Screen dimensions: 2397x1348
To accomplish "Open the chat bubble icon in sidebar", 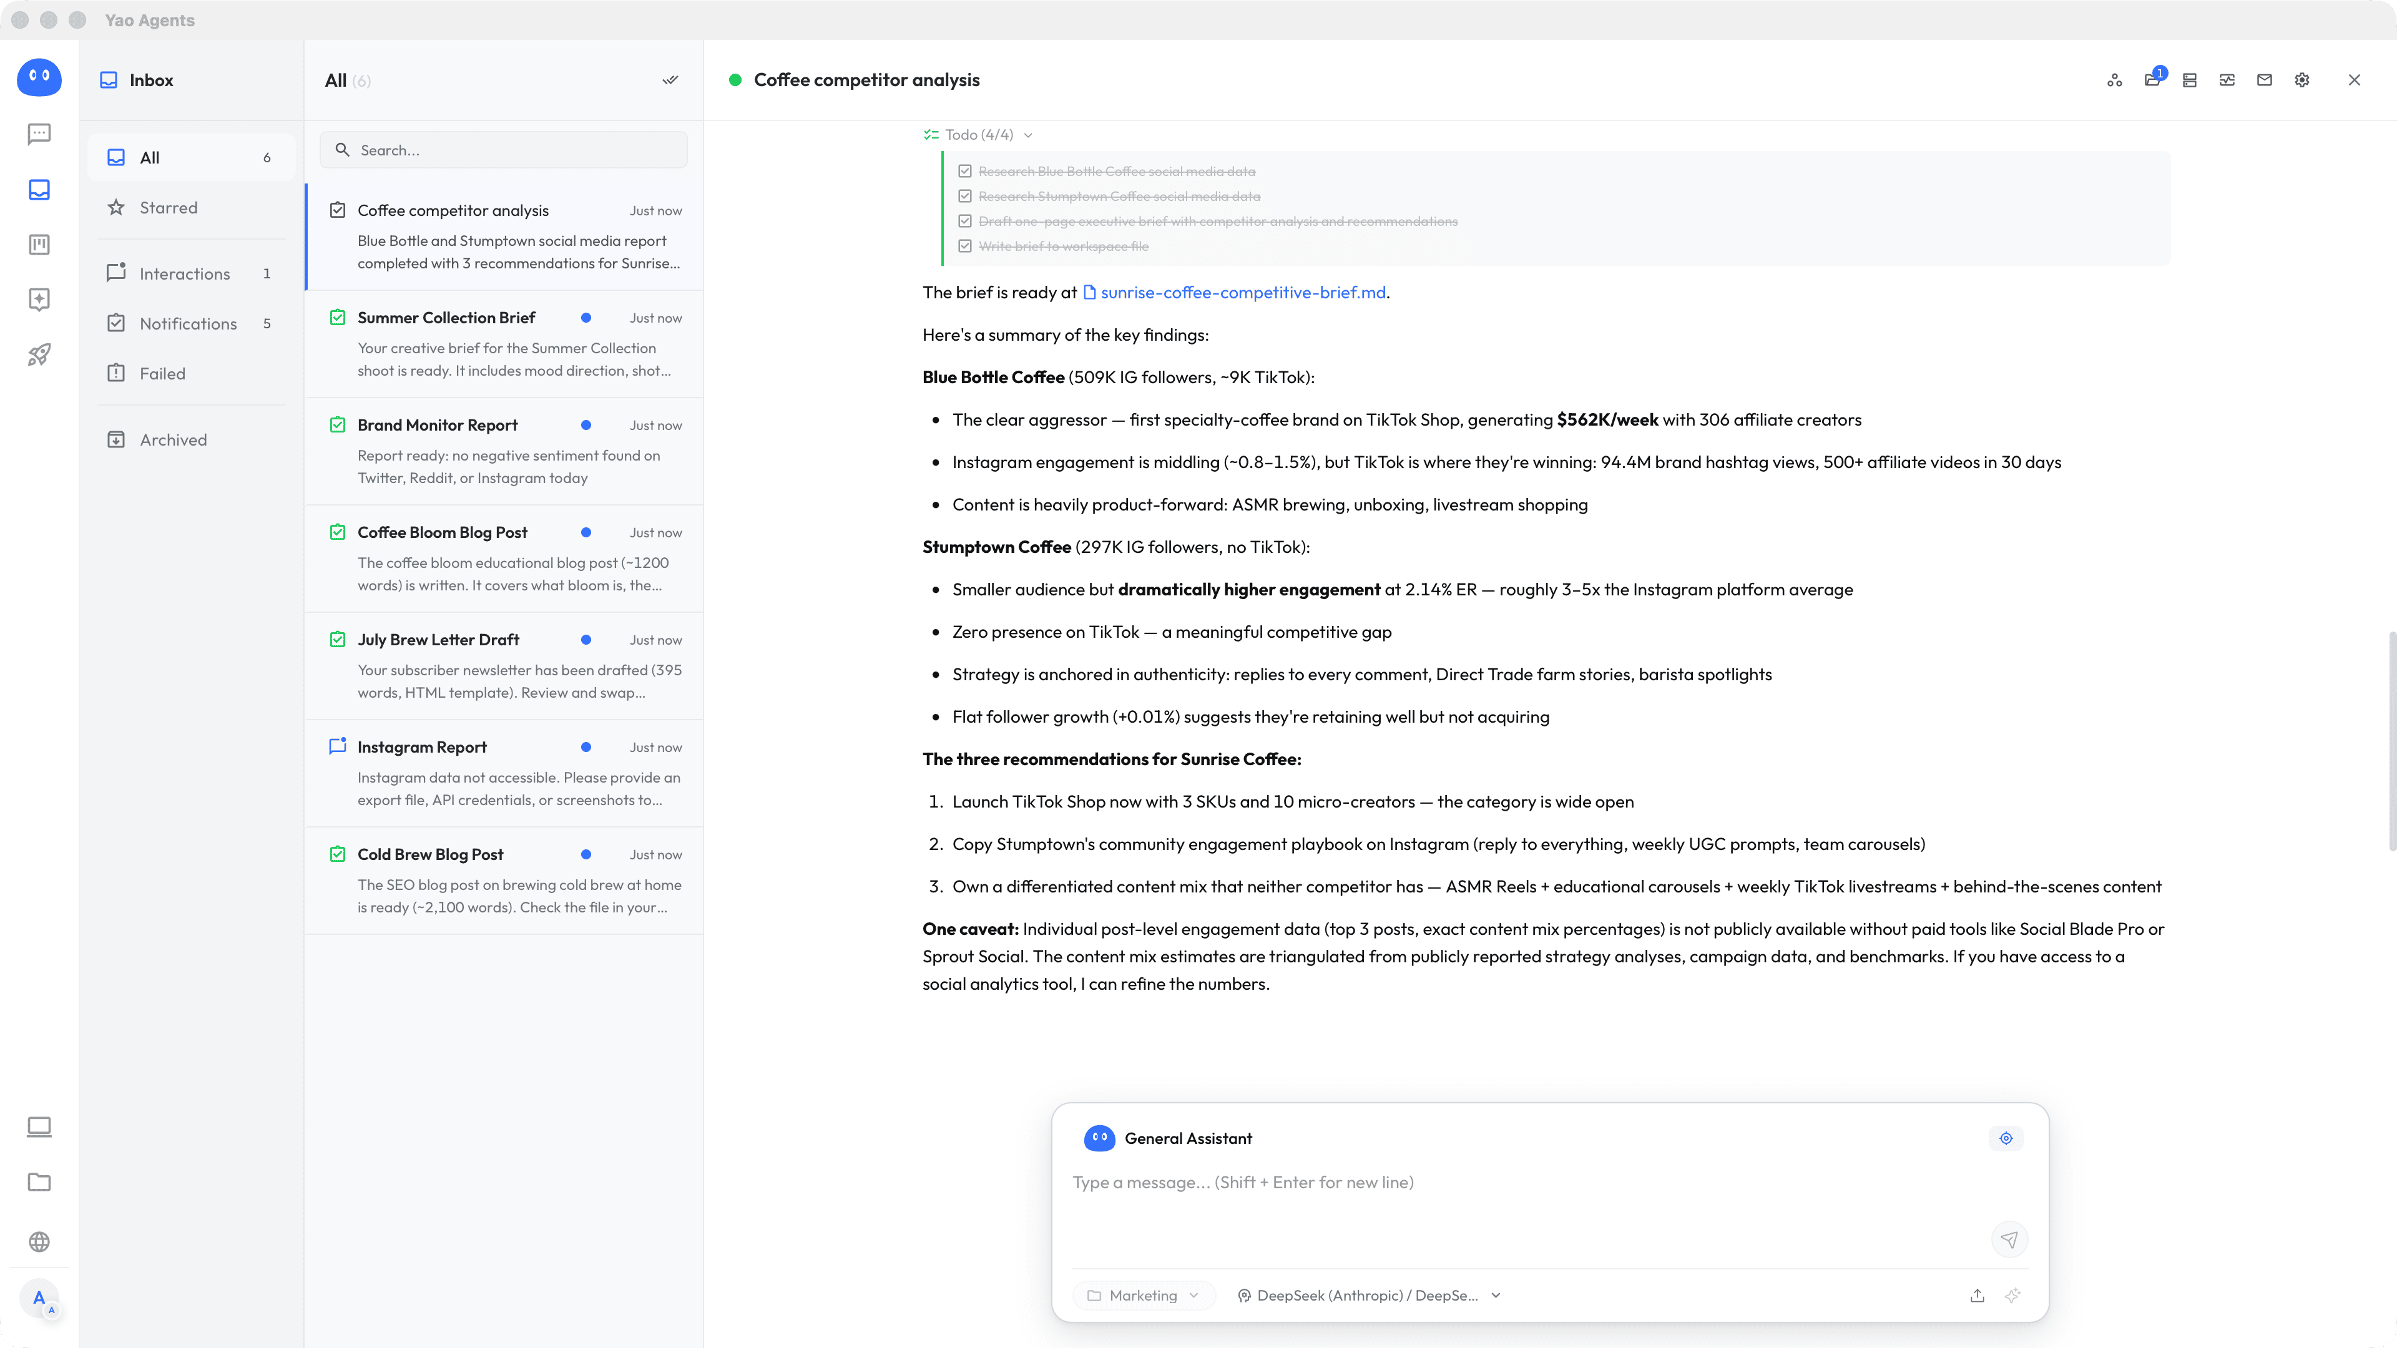I will tap(39, 134).
